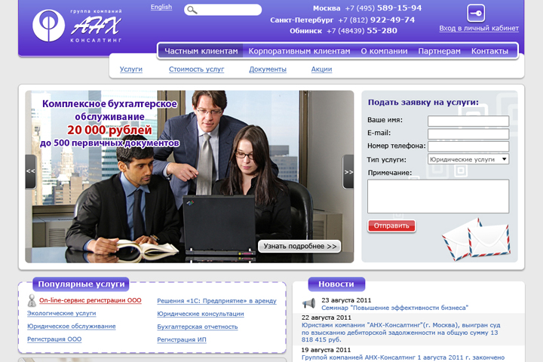Open 19 августа news about Группой компаний
The width and height of the screenshot is (543, 362).
403,357
